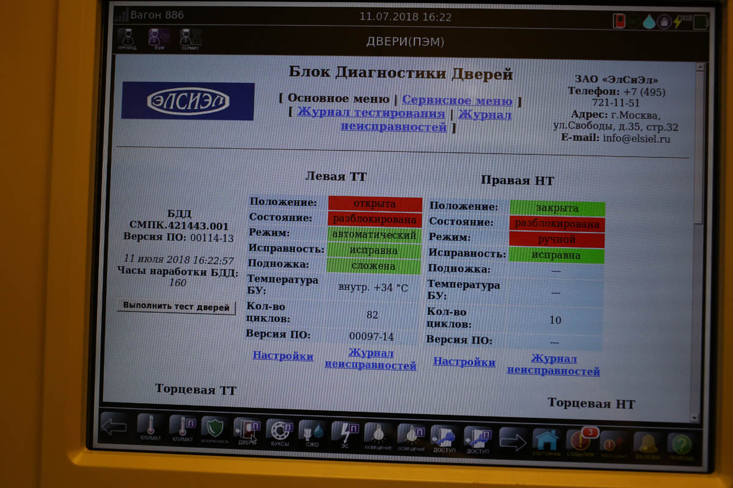Viewport: 733px width, 488px height.
Task: Click the signal strength bars beside Вагон 886
Action: [x=121, y=15]
